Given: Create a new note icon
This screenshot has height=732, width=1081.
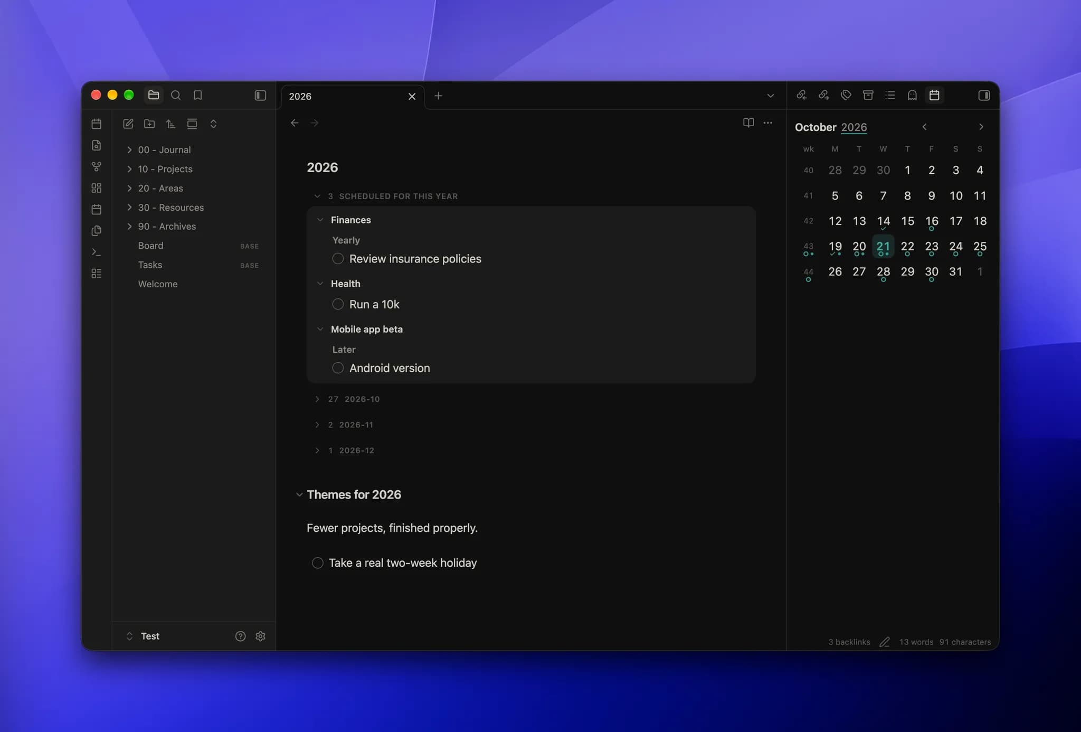Looking at the screenshot, I should (128, 124).
